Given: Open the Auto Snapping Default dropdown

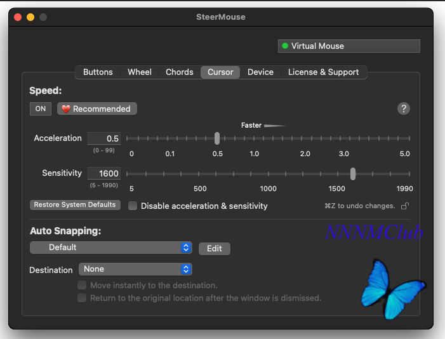Looking at the screenshot, I should [111, 248].
